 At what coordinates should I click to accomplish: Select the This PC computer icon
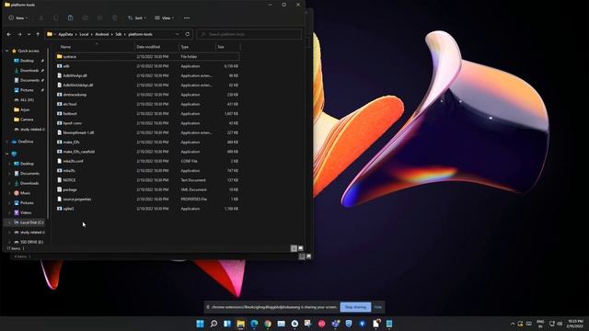(15, 154)
